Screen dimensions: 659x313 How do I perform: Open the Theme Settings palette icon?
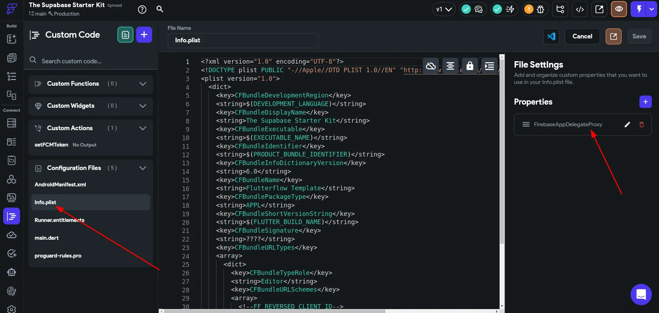(11, 291)
